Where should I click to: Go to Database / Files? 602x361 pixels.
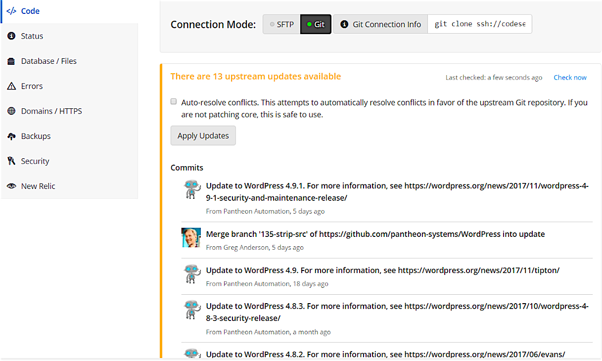pyautogui.click(x=70, y=61)
